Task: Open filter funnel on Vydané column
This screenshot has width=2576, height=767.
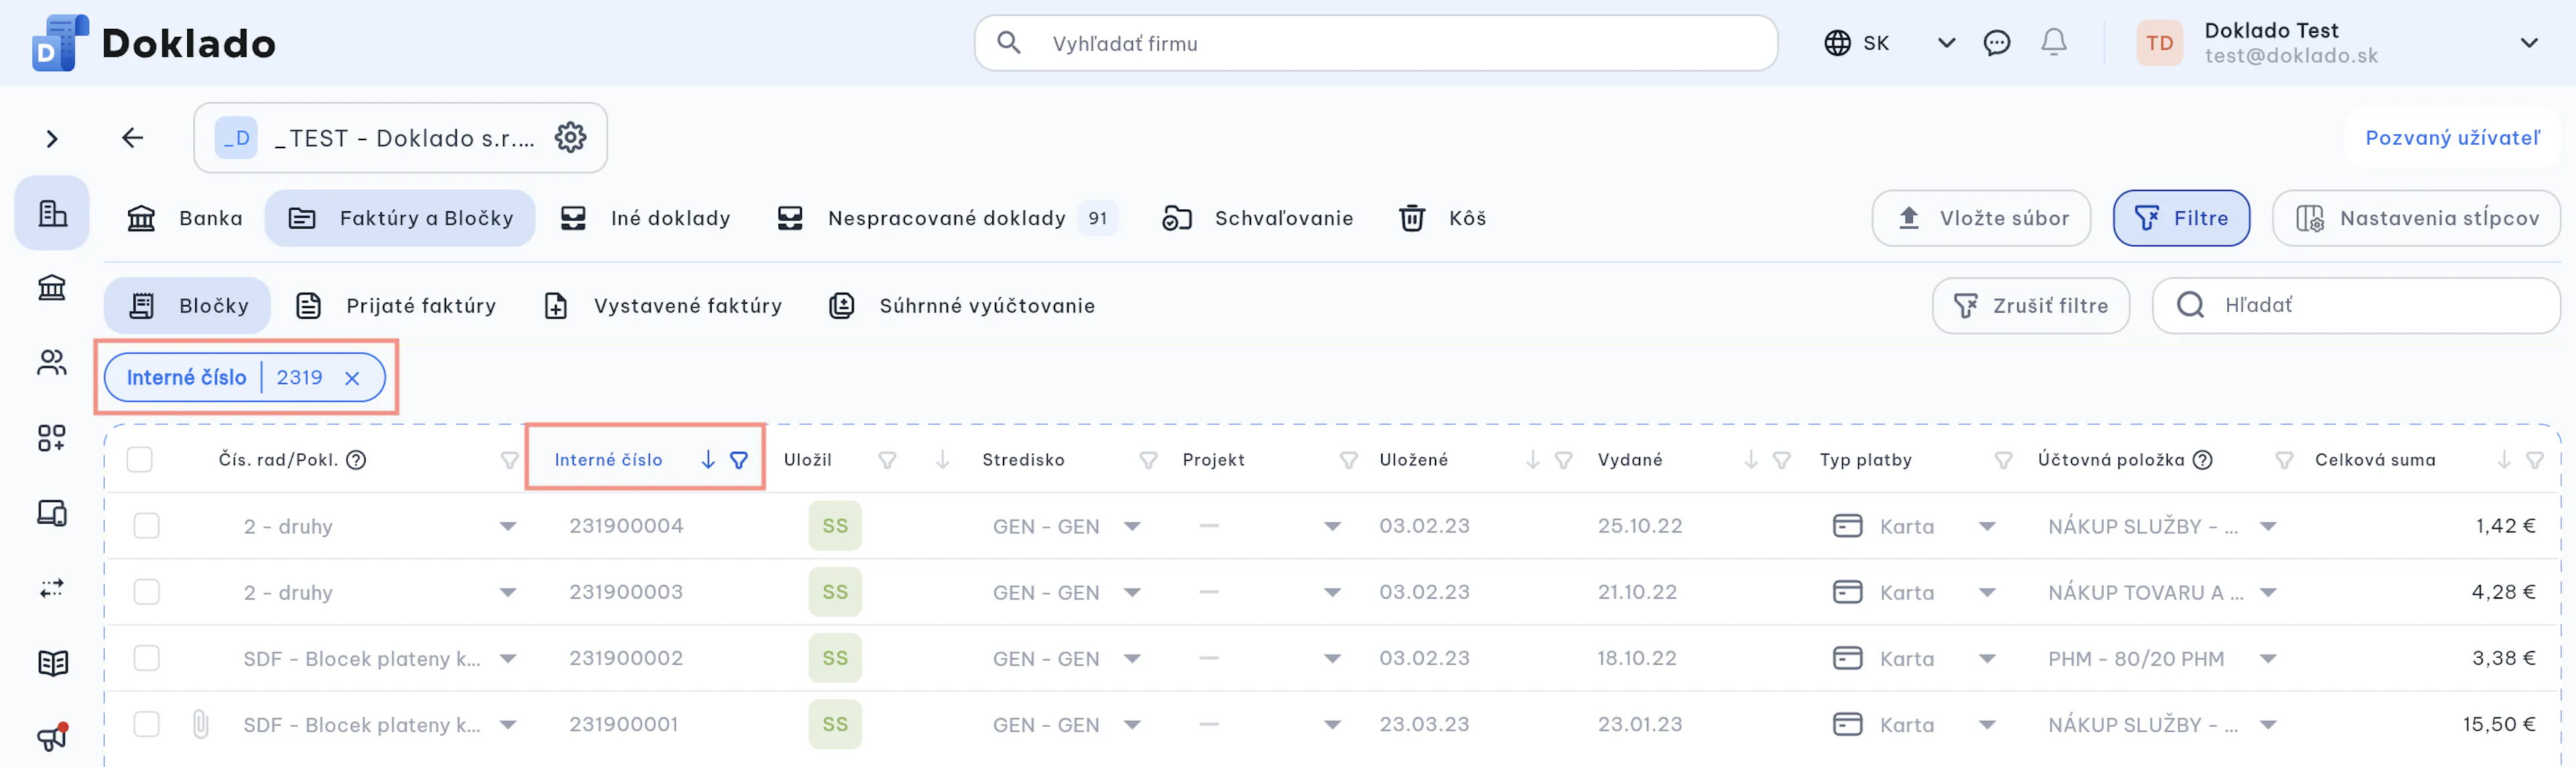Action: point(1781,460)
